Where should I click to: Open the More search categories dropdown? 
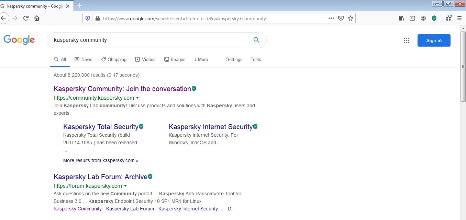click(201, 59)
